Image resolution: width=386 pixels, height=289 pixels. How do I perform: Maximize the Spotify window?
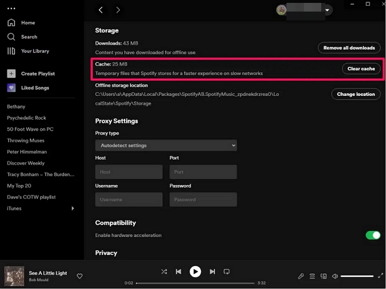(x=368, y=4)
